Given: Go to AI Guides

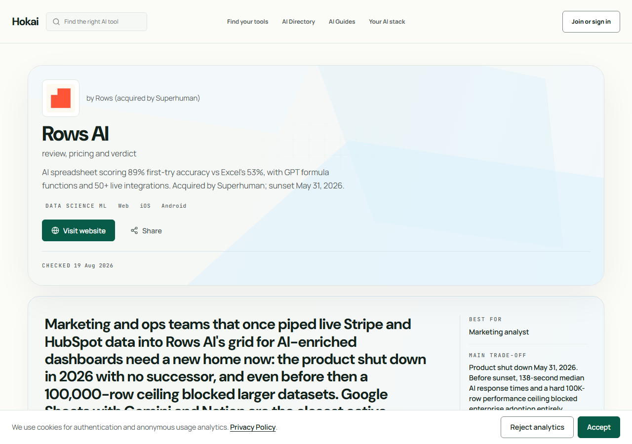Looking at the screenshot, I should 342,22.
